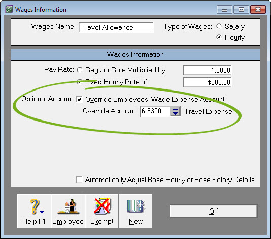Click the fixed hourly rate $200.00 field

pyautogui.click(x=207, y=82)
